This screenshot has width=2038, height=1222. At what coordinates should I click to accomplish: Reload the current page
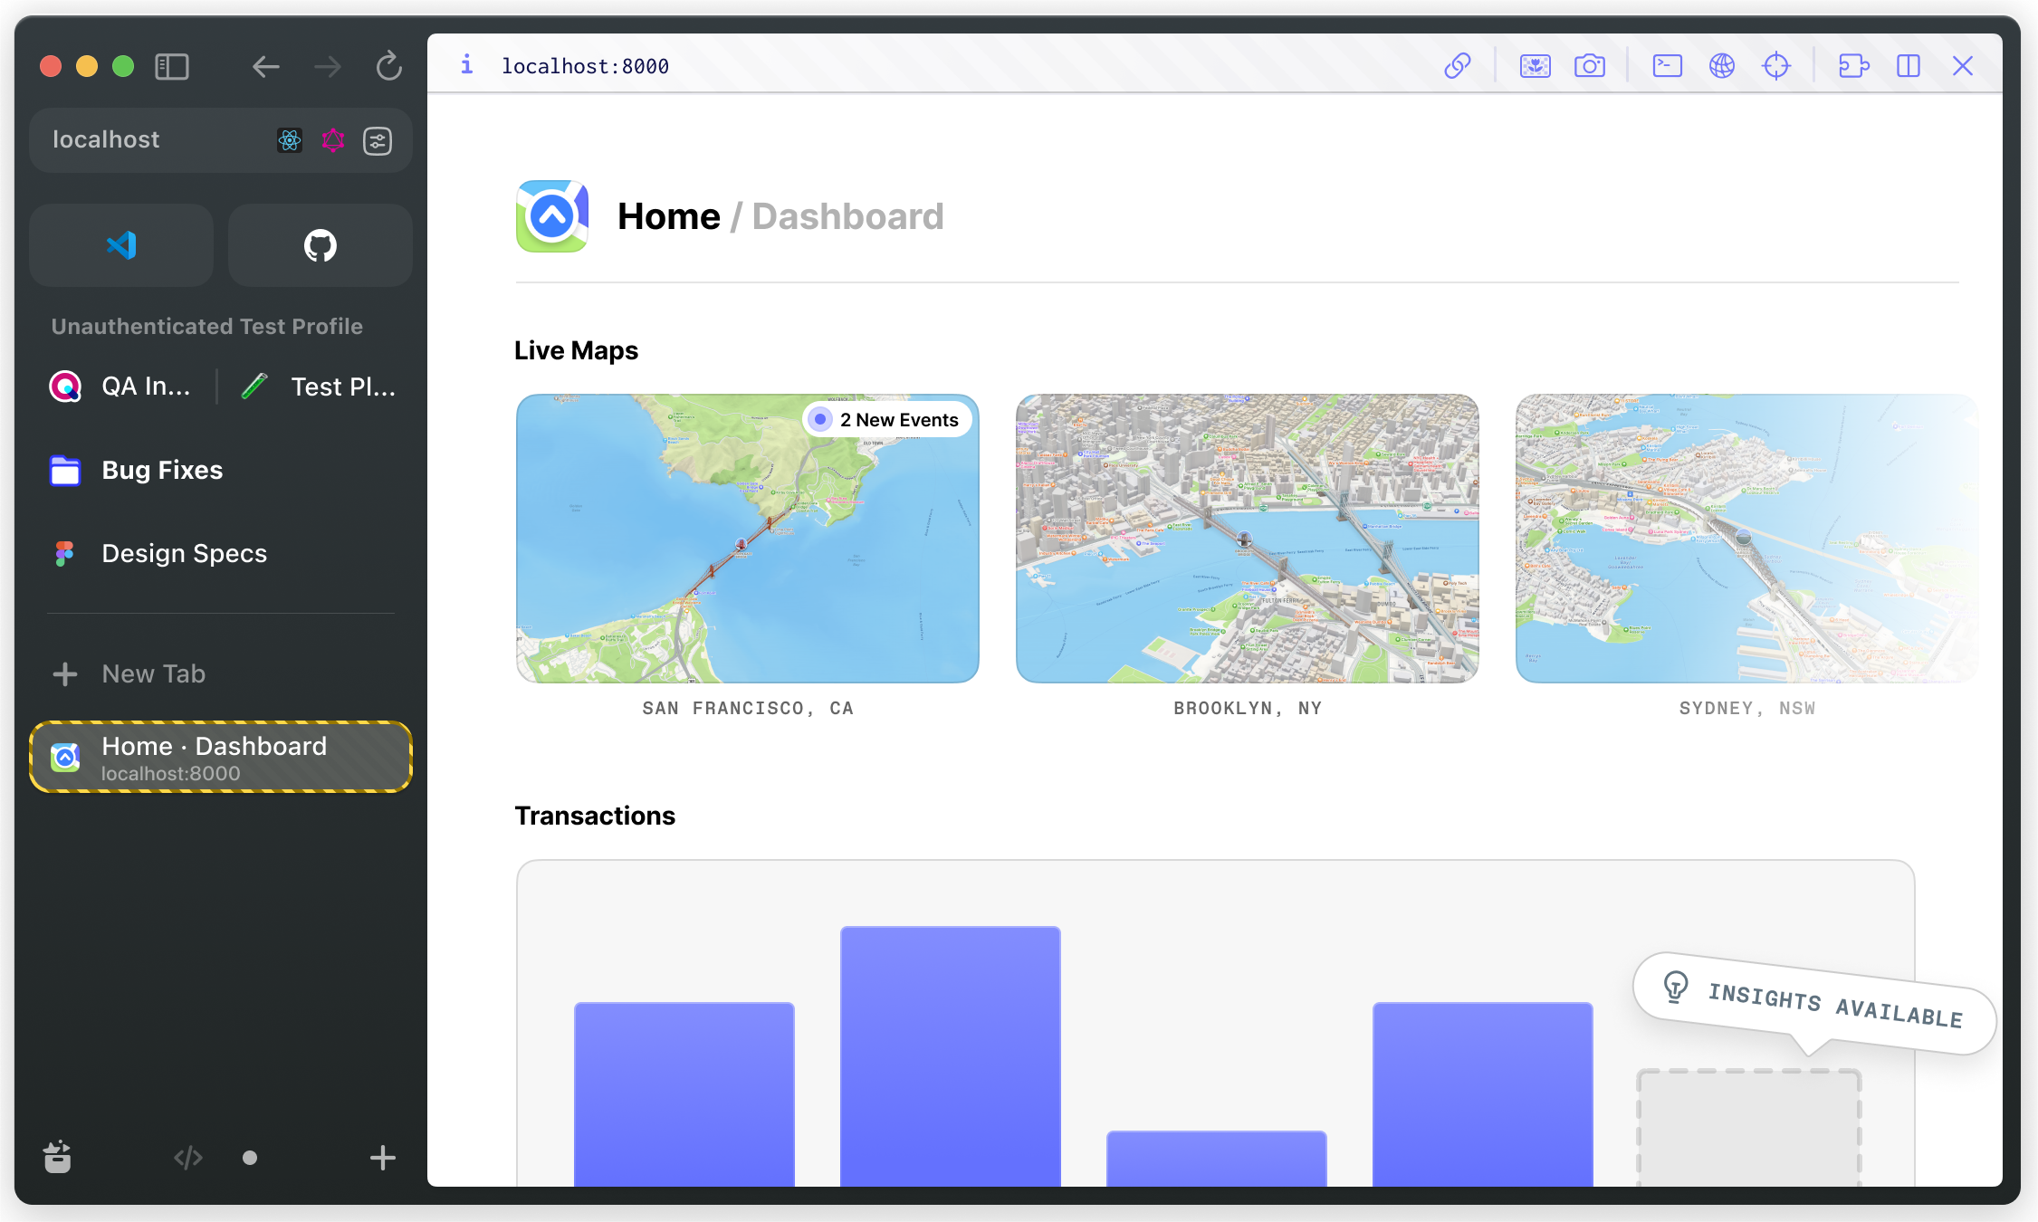click(389, 66)
